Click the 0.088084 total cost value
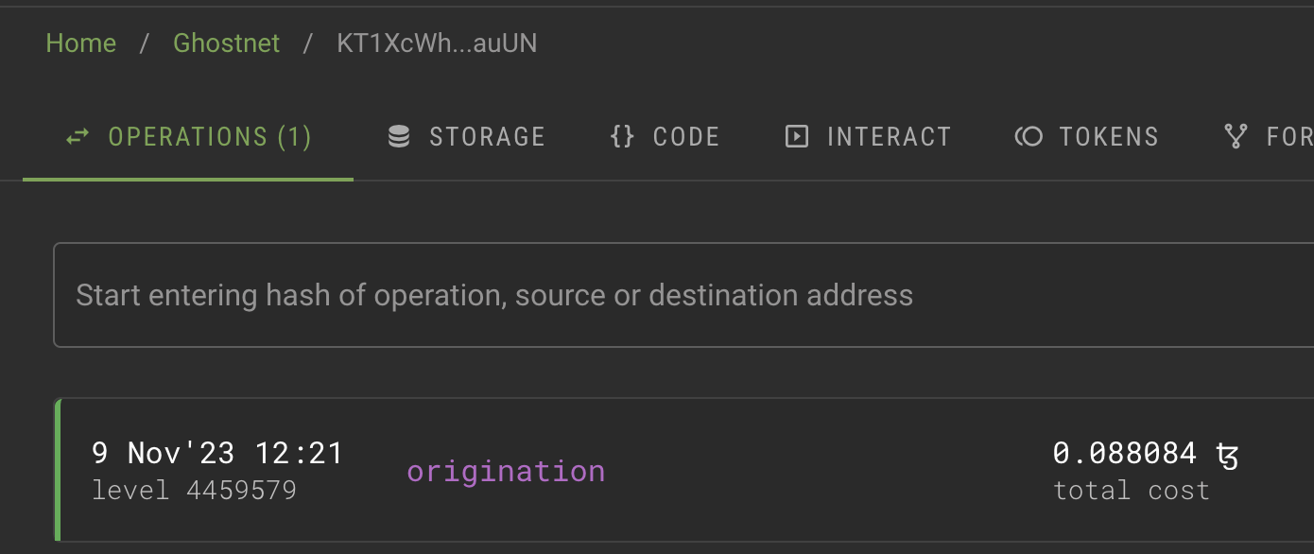 pos(1125,454)
